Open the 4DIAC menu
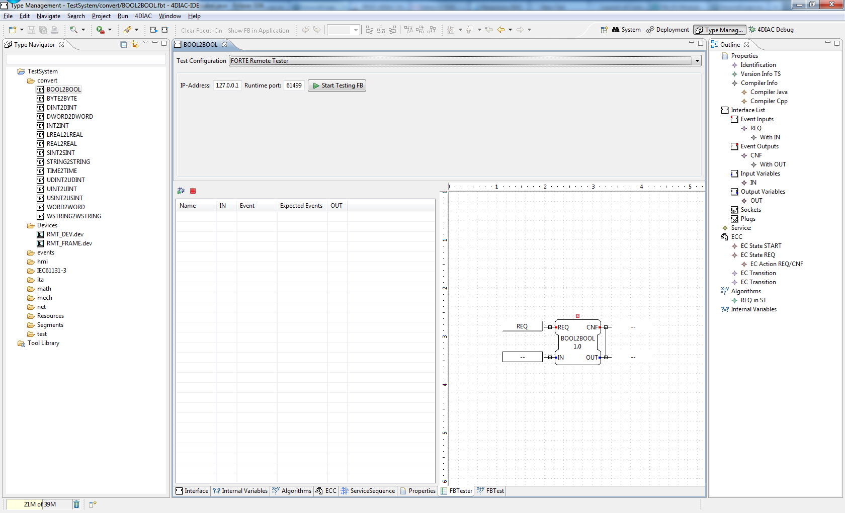The image size is (845, 513). point(143,16)
